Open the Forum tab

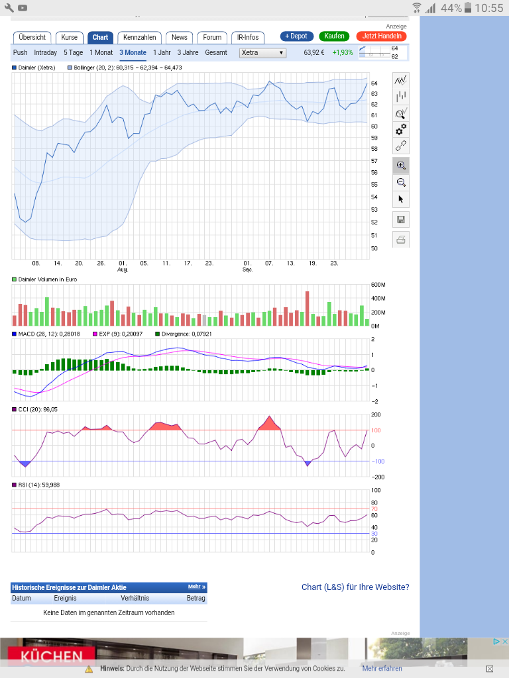point(212,38)
